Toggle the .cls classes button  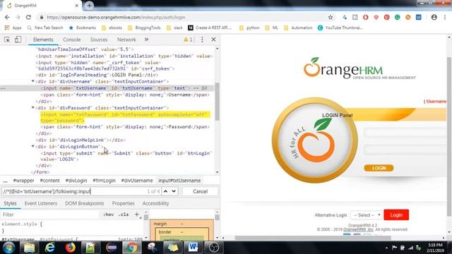[x=124, y=214]
